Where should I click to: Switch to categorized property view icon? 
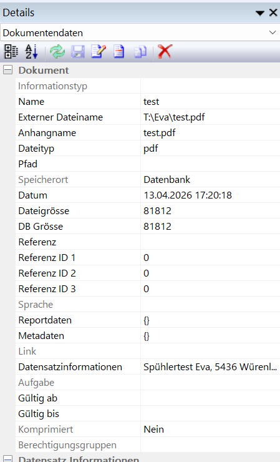tap(11, 52)
